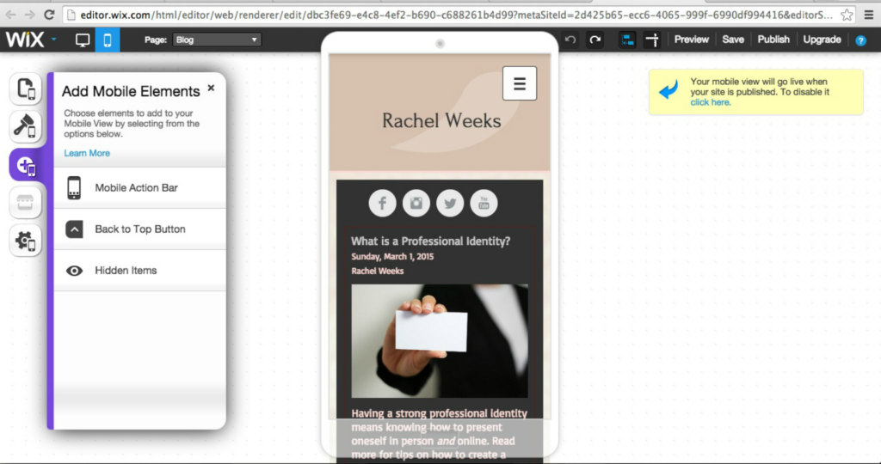Switch to desktop editor view icon
This screenshot has width=881, height=464.
point(83,40)
